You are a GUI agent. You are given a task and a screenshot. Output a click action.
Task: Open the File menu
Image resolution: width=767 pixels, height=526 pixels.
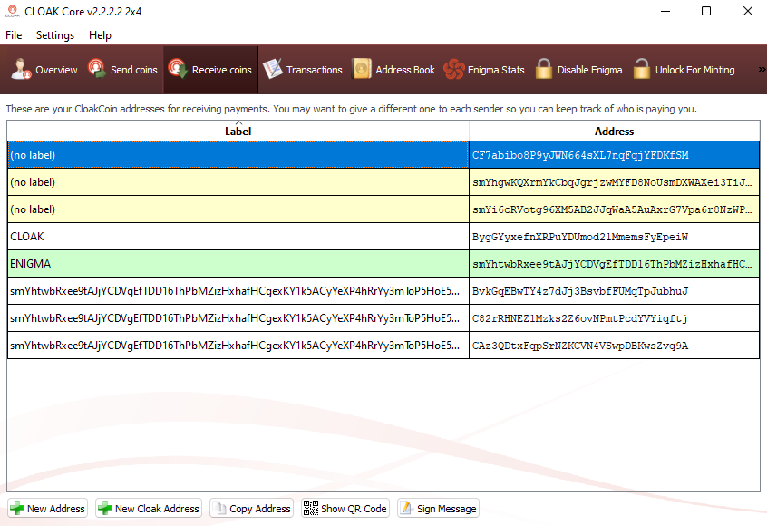coord(14,35)
